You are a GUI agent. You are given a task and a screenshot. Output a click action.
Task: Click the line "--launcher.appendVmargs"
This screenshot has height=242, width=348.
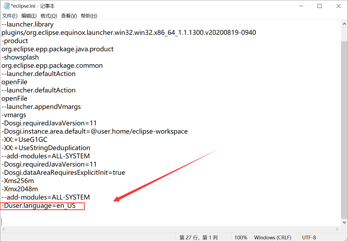41,107
